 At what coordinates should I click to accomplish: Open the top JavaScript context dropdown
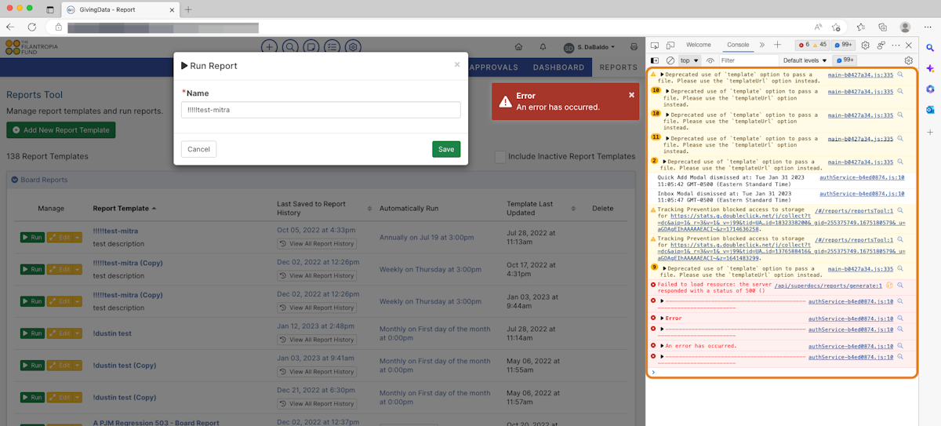pos(690,60)
